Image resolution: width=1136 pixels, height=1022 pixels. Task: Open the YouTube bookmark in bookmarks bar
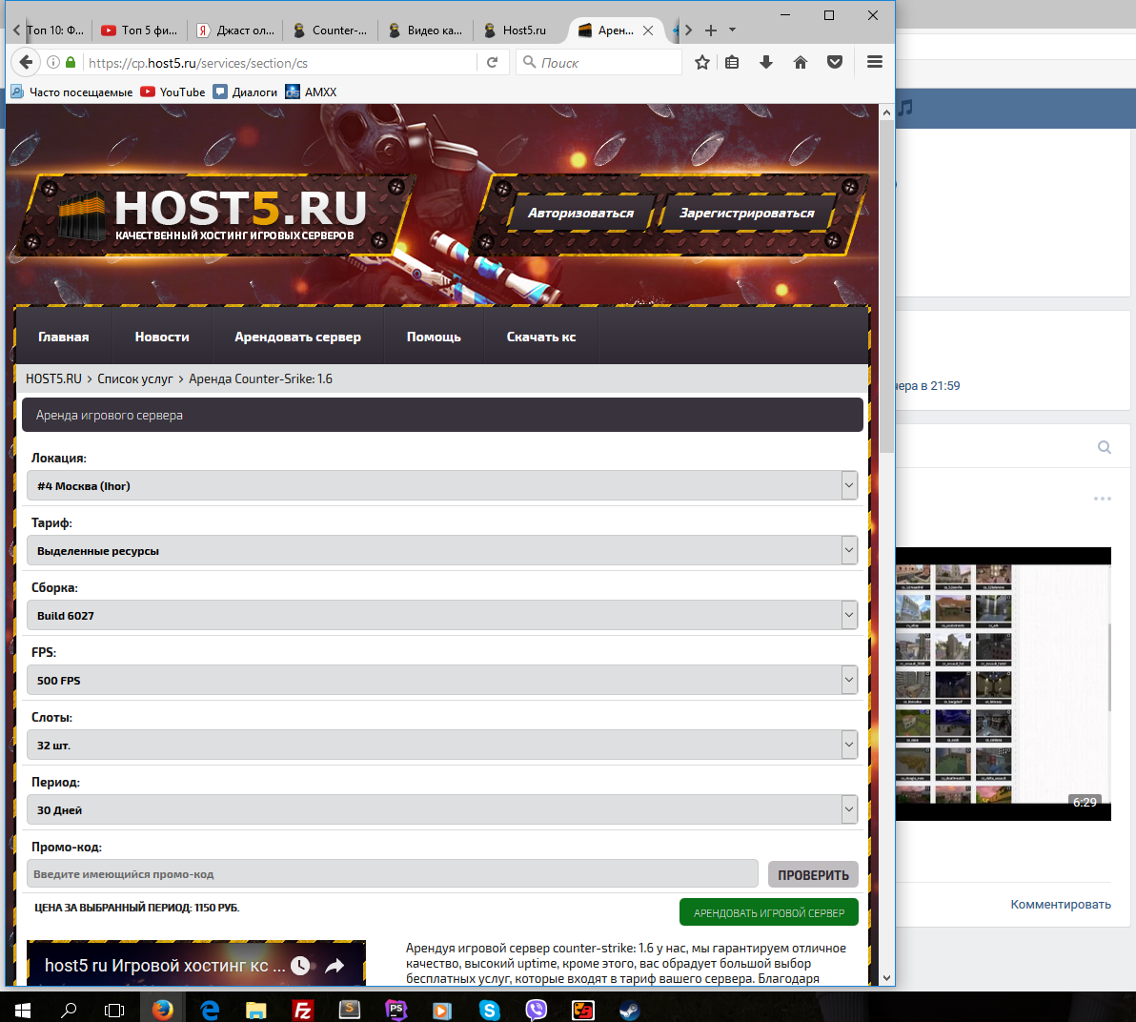click(x=173, y=92)
